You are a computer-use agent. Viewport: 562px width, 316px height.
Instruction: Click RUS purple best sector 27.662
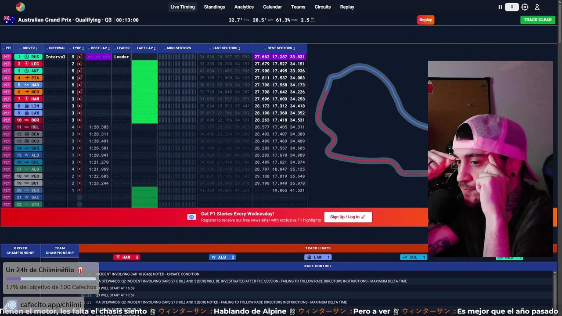point(262,57)
